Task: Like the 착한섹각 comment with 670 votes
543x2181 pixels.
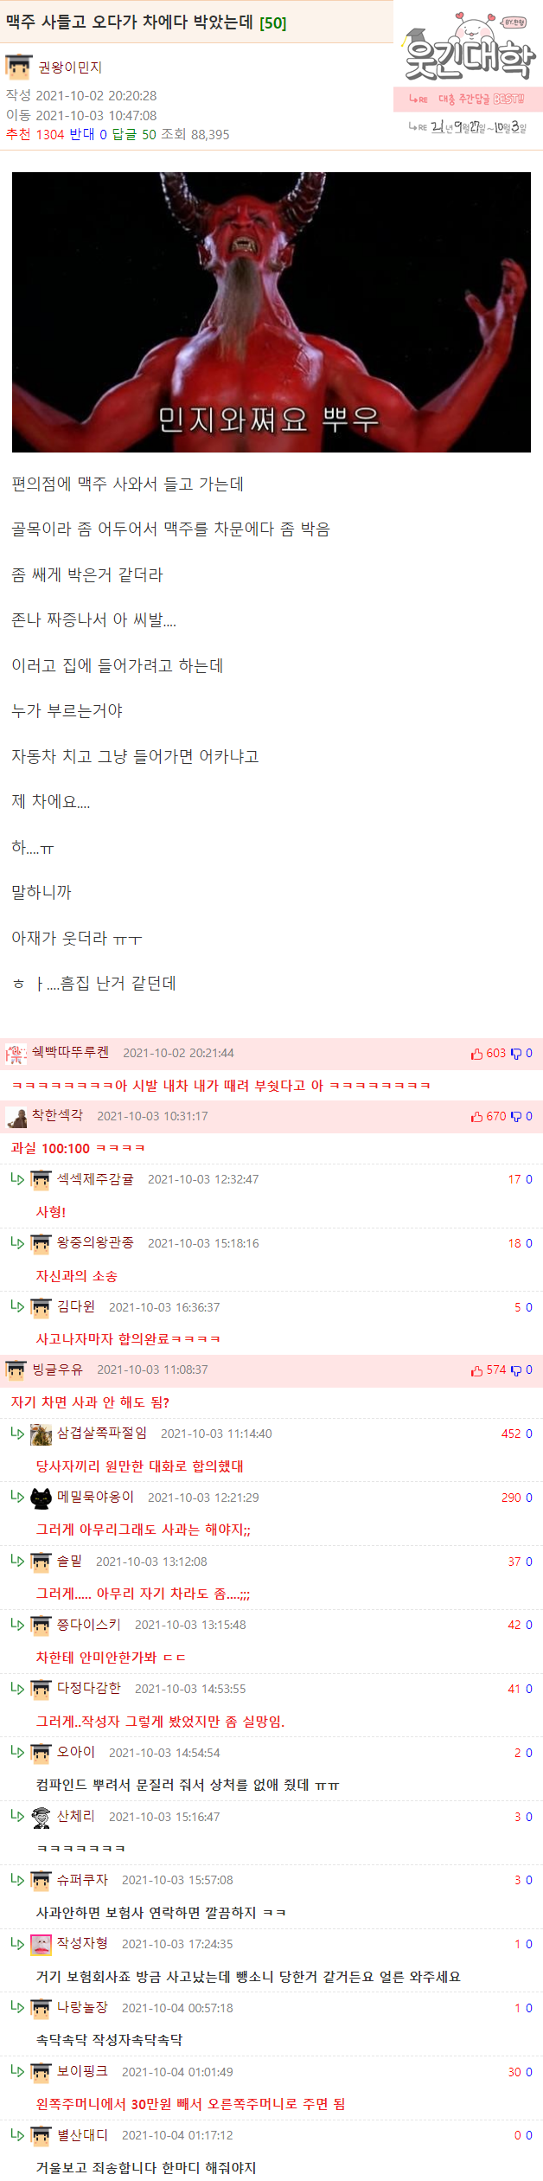Action: [476, 1116]
